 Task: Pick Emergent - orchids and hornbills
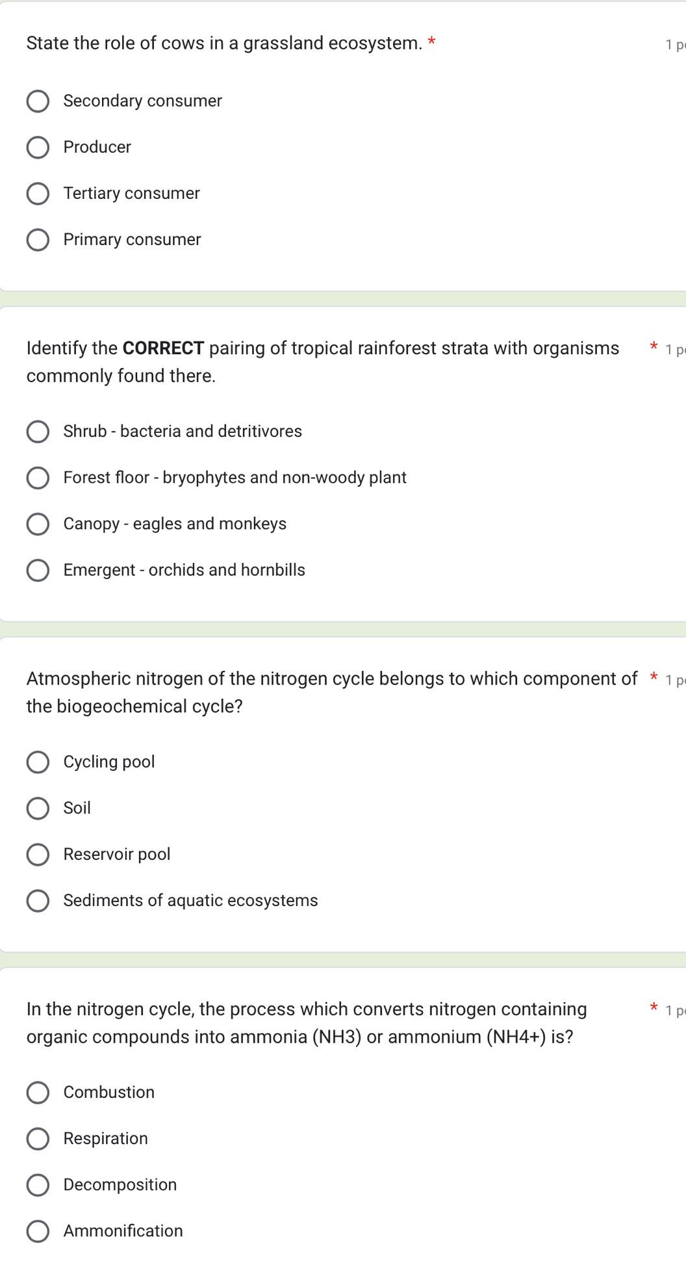(x=38, y=570)
